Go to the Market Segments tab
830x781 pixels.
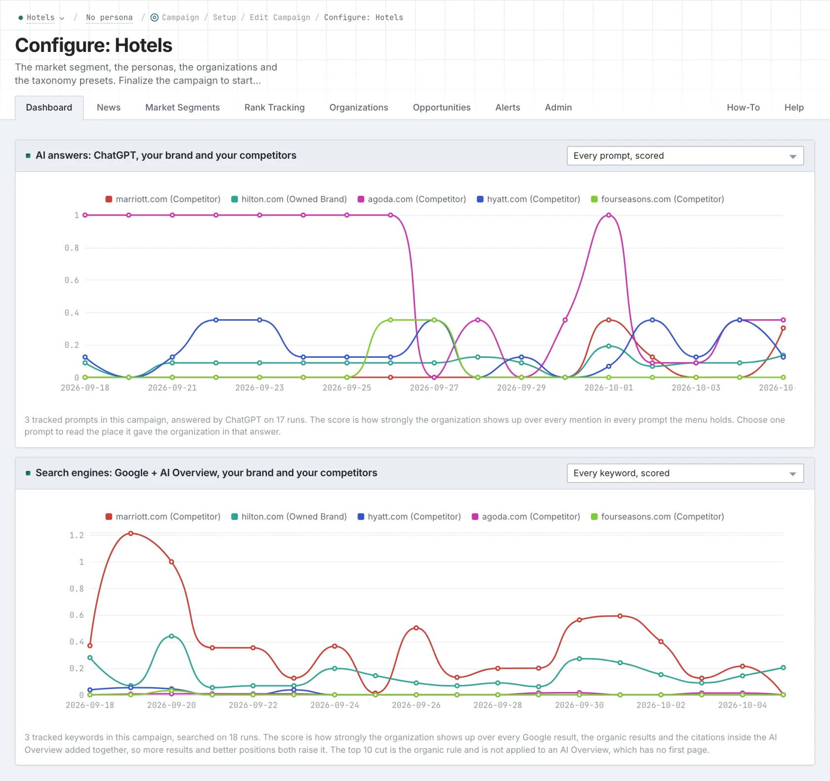click(182, 107)
